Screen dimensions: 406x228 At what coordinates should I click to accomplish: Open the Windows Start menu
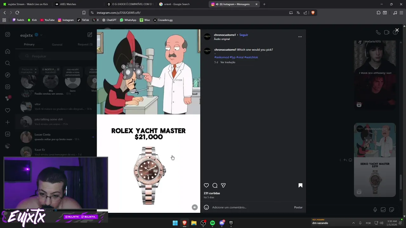175,223
